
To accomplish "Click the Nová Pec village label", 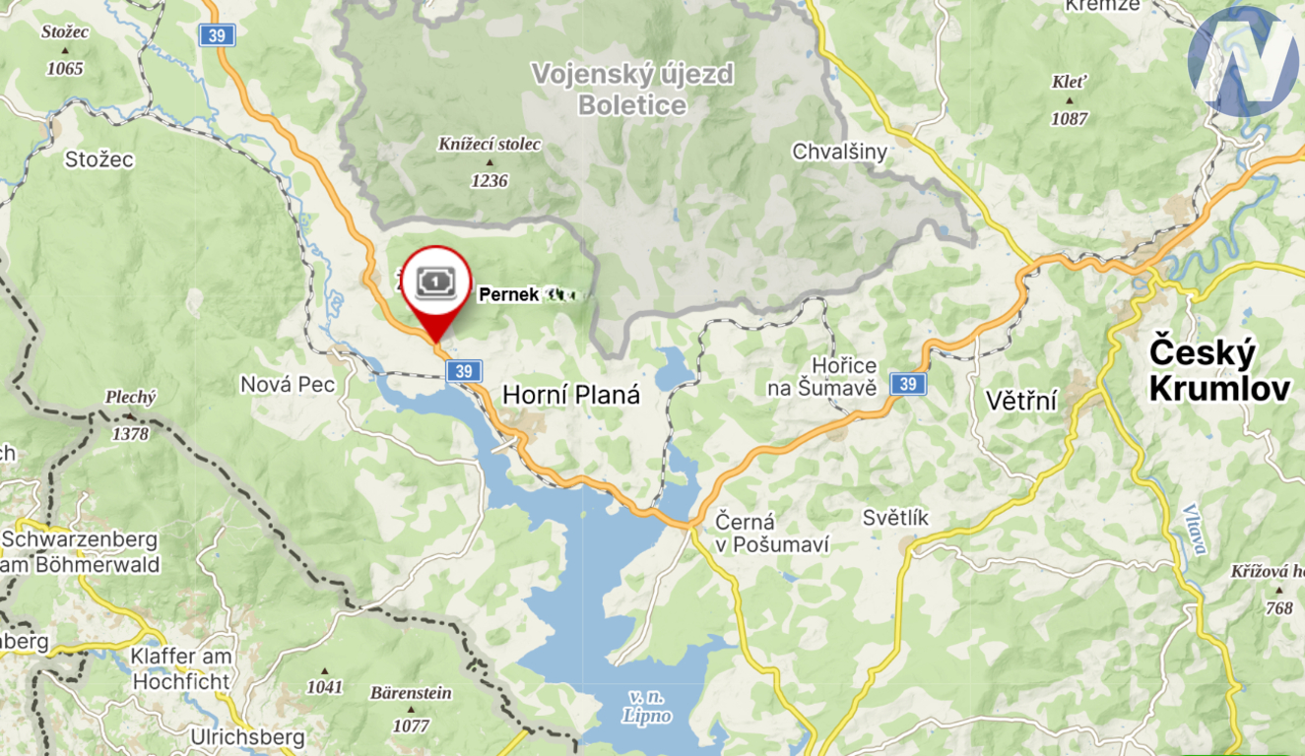I will click(287, 385).
